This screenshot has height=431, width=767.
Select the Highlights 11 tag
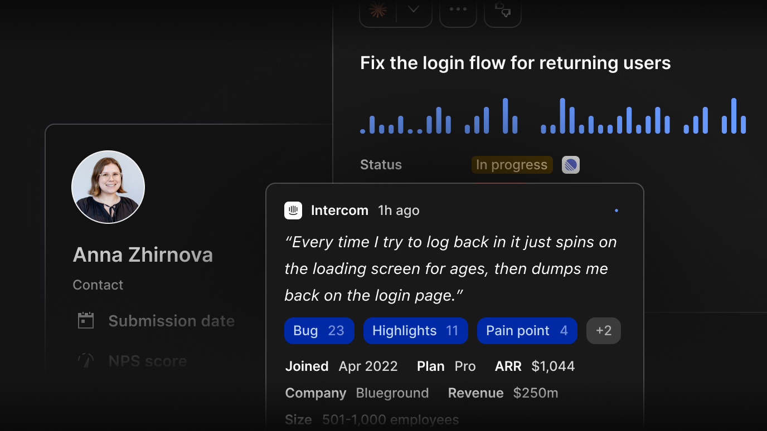pos(415,331)
